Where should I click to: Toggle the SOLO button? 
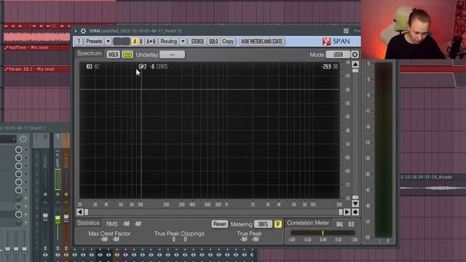click(x=213, y=41)
